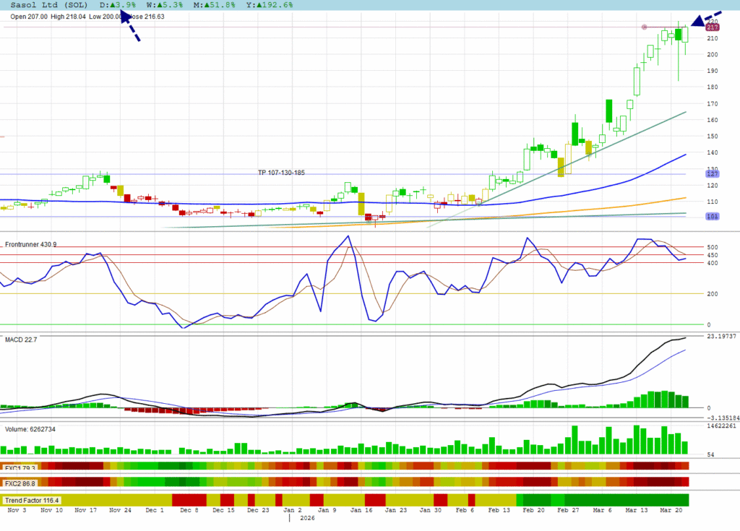Click the FXC2 heat strip label
740x531 pixels.
coord(20,483)
